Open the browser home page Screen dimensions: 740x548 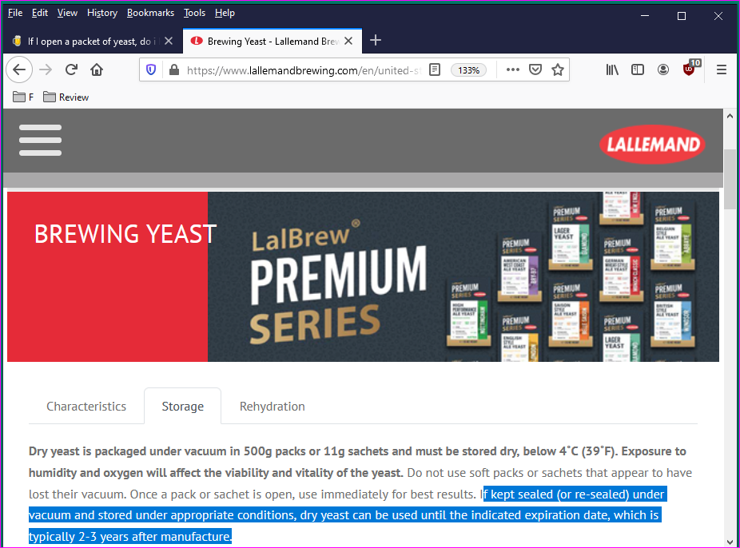pos(97,69)
